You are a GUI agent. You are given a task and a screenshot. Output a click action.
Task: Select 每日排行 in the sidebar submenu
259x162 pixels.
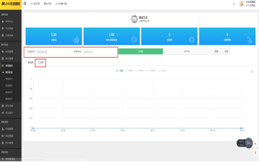tap(9, 79)
